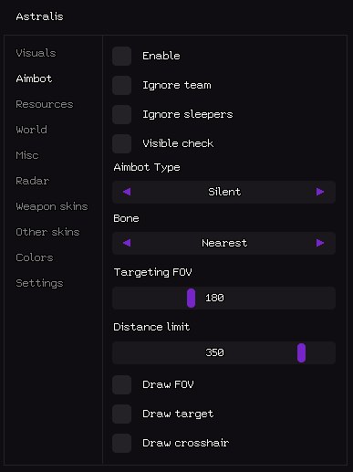Click the left arrow for Aimbot Type
The height and width of the screenshot is (472, 353).
127,192
